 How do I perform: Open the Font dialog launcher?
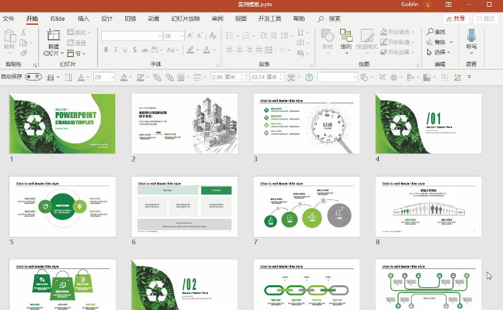tap(217, 65)
